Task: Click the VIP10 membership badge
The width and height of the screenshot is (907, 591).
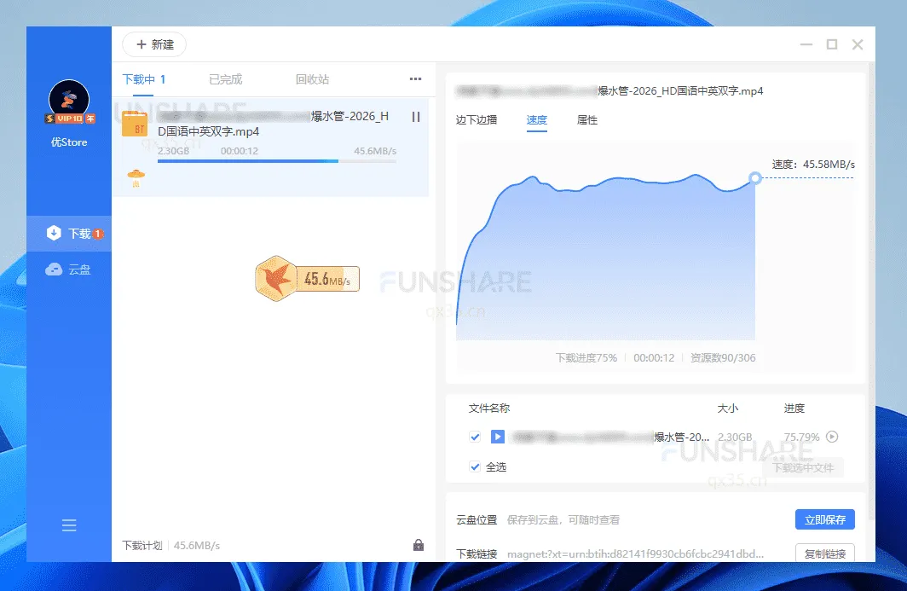Action: click(x=69, y=119)
